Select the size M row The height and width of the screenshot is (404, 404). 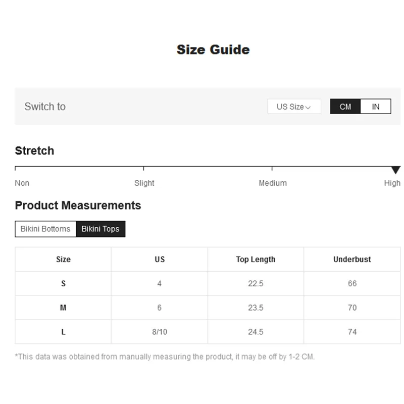tap(63, 308)
